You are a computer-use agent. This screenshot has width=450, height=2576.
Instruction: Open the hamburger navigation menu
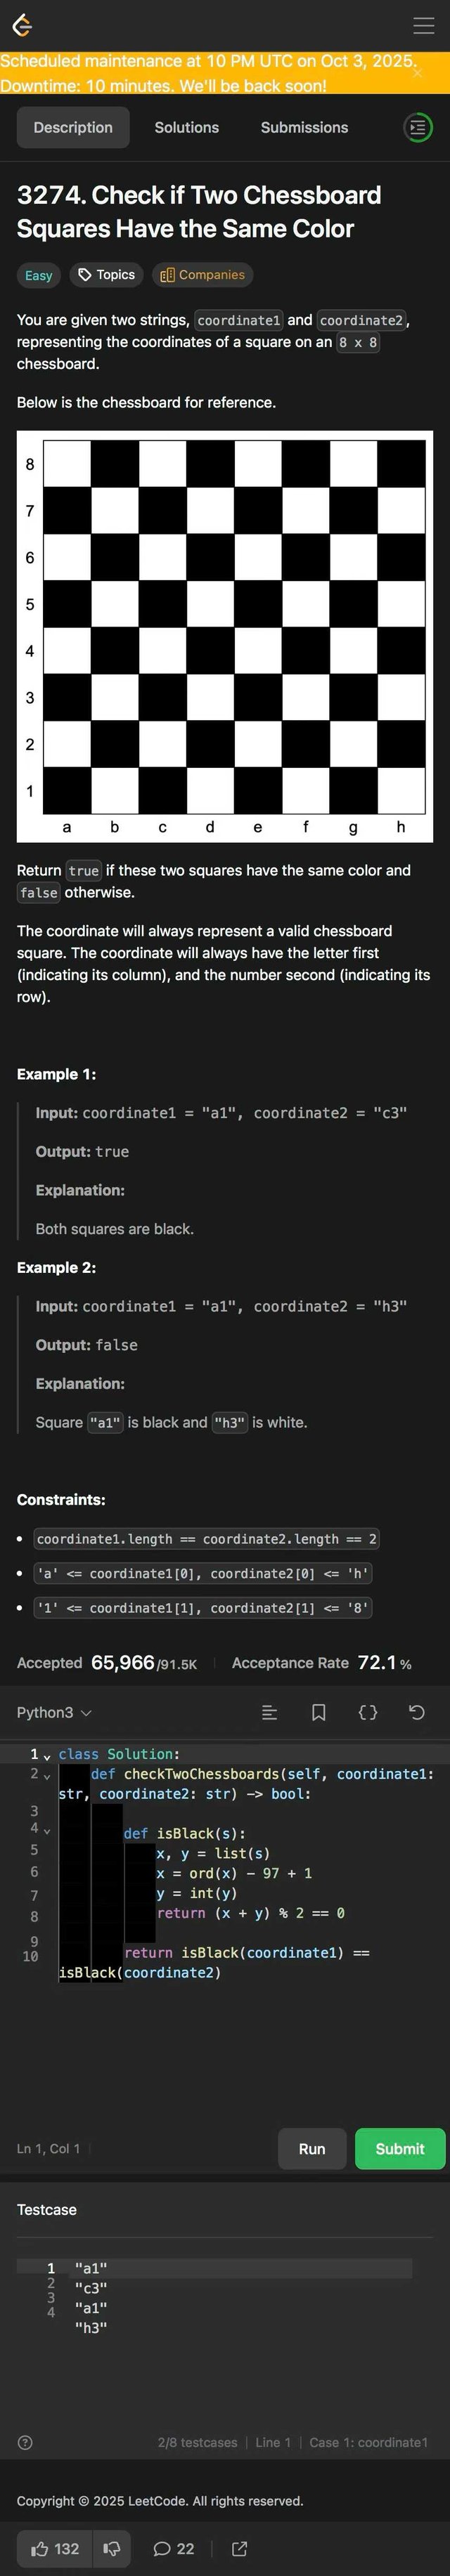click(x=424, y=25)
